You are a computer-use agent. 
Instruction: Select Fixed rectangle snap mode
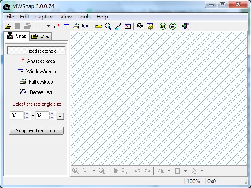(x=36, y=51)
